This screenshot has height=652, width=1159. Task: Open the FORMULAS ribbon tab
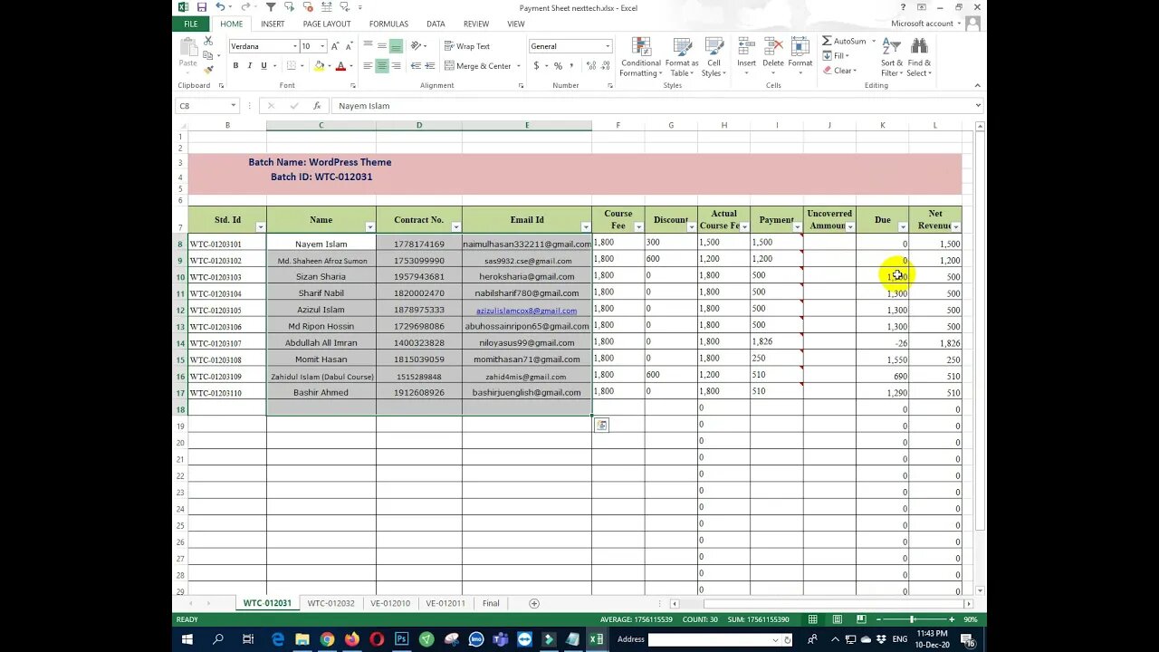pyautogui.click(x=388, y=24)
